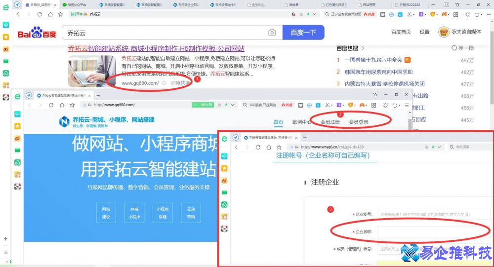Viewport: 494px width, 267px height.
Task: Click the search result thumbnail image
Action: click(x=92, y=71)
